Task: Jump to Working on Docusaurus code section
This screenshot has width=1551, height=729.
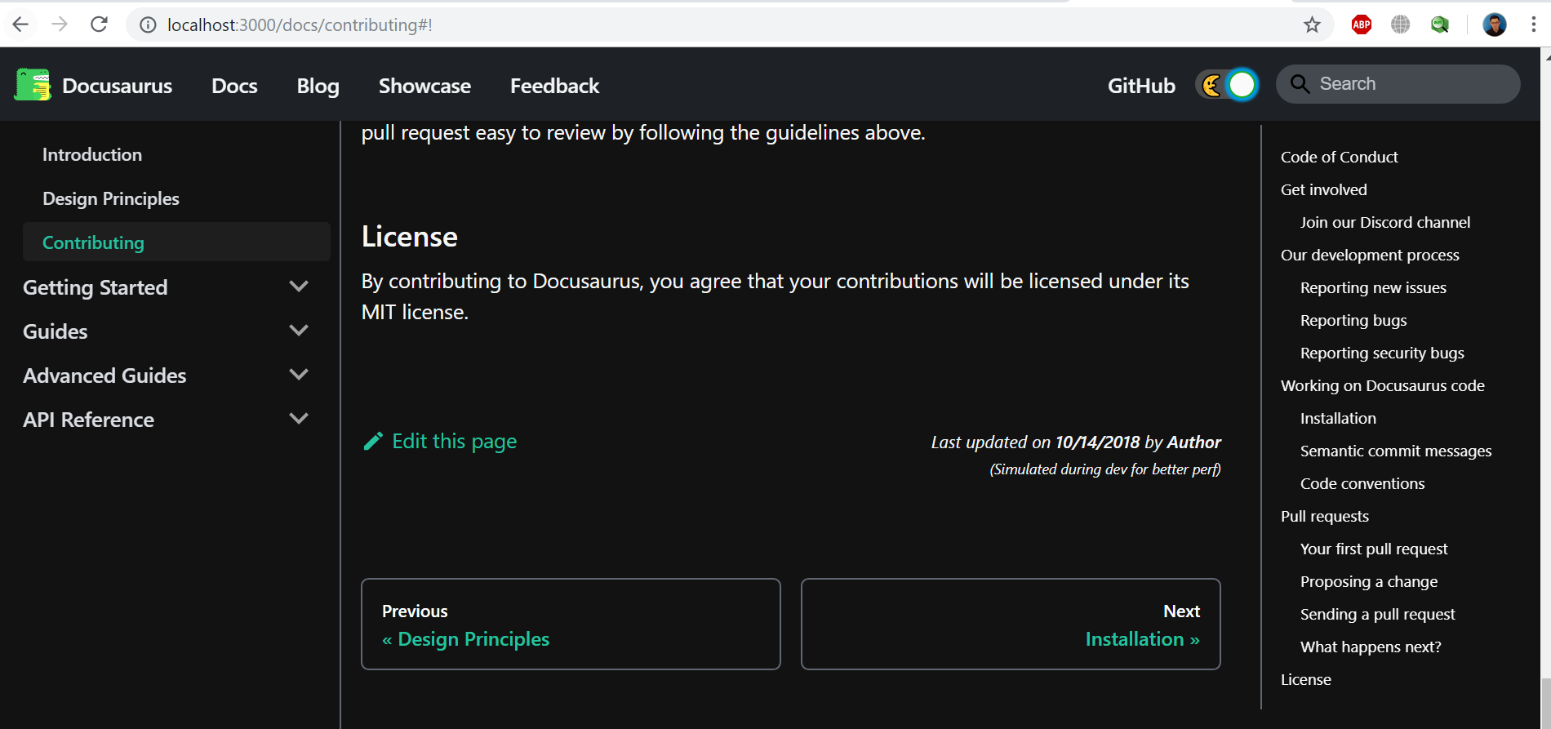Action: click(1382, 385)
